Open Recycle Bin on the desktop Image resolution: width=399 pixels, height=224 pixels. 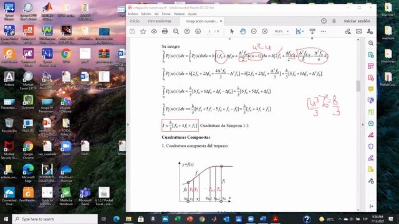[x=9, y=125]
